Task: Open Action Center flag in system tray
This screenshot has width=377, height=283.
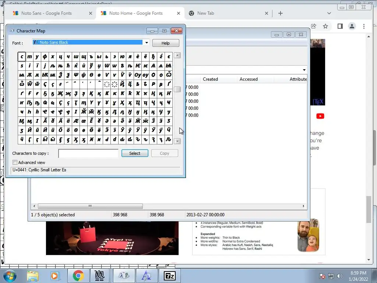Action: [x=322, y=276]
